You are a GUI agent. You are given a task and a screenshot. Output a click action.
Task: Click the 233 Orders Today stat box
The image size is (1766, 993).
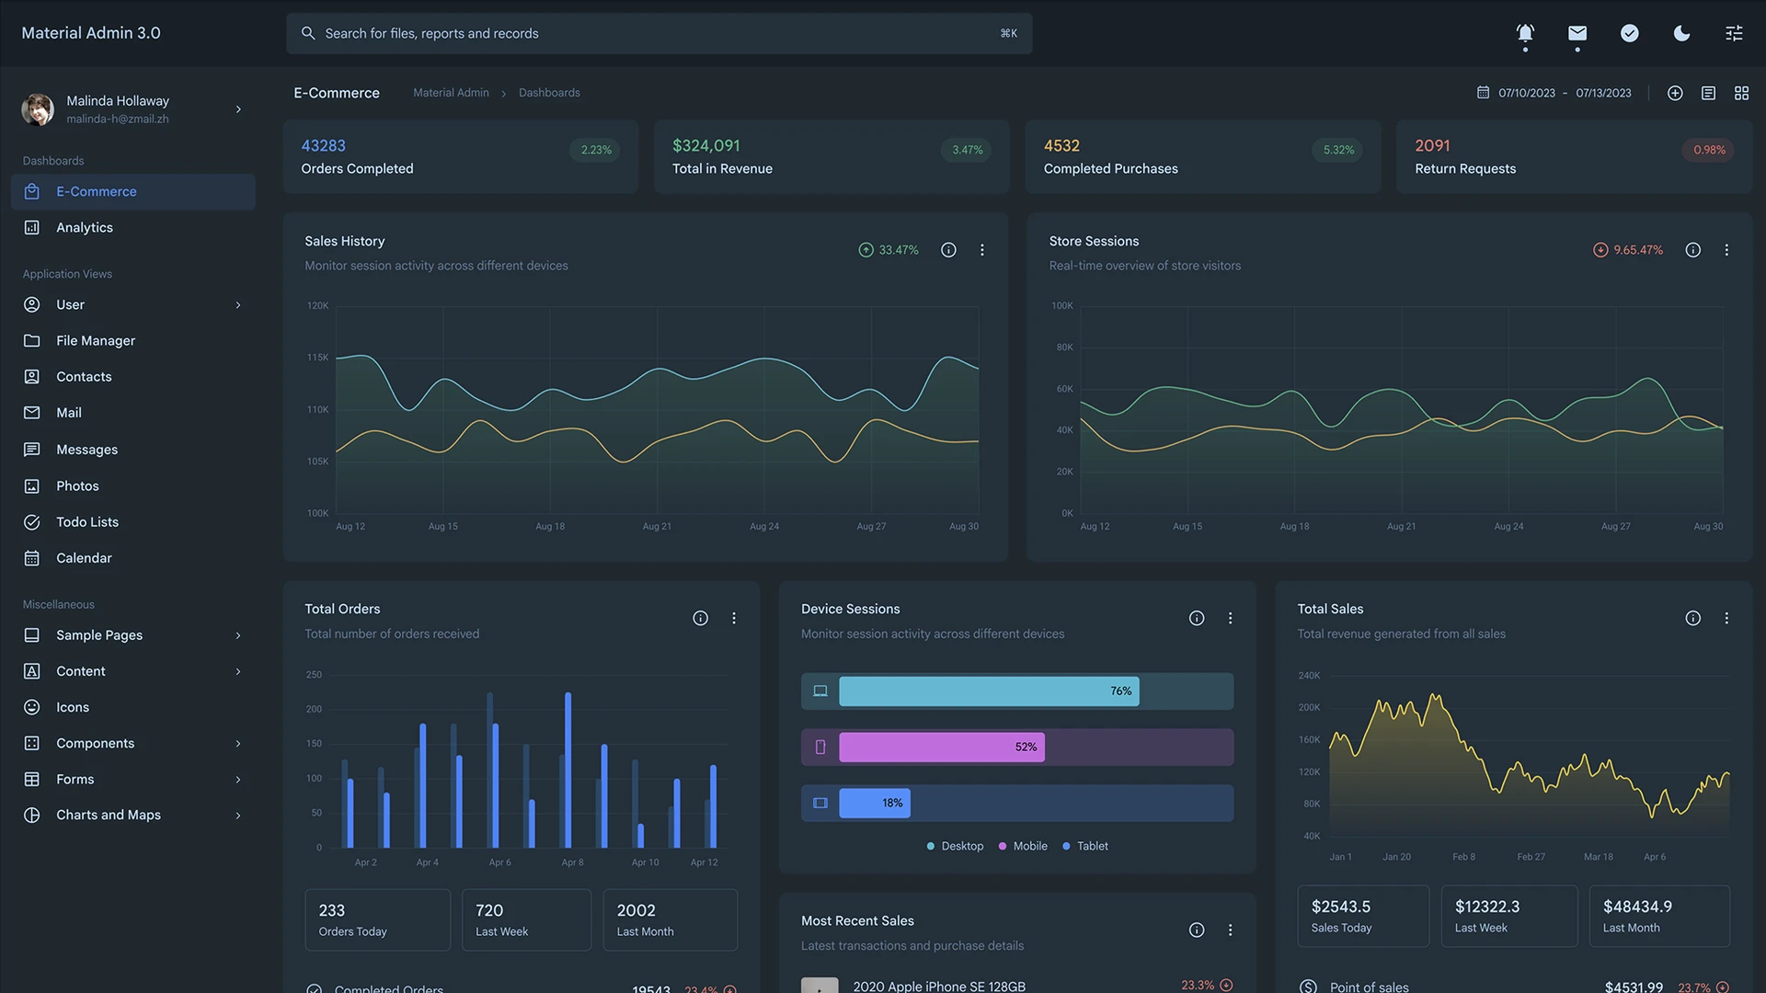pyautogui.click(x=377, y=919)
